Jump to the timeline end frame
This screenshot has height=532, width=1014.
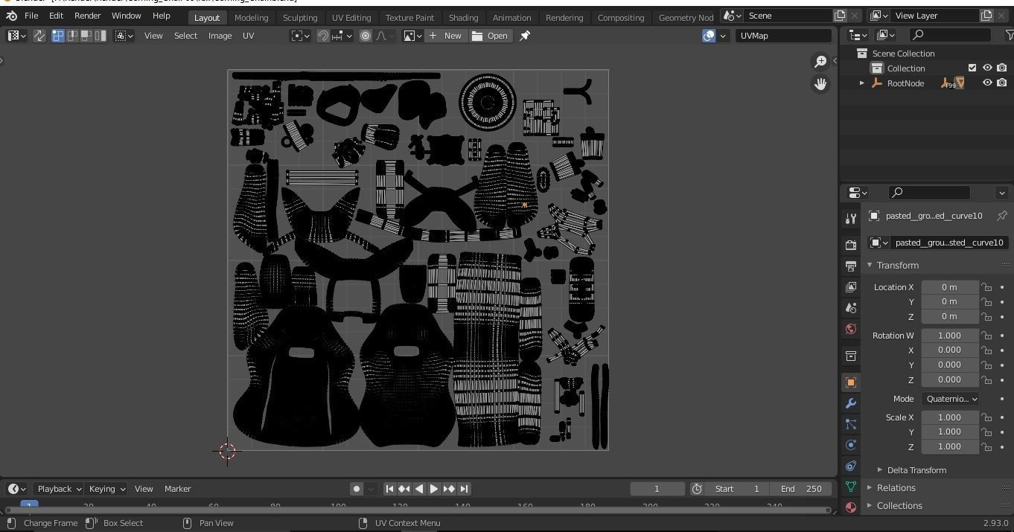click(x=464, y=489)
